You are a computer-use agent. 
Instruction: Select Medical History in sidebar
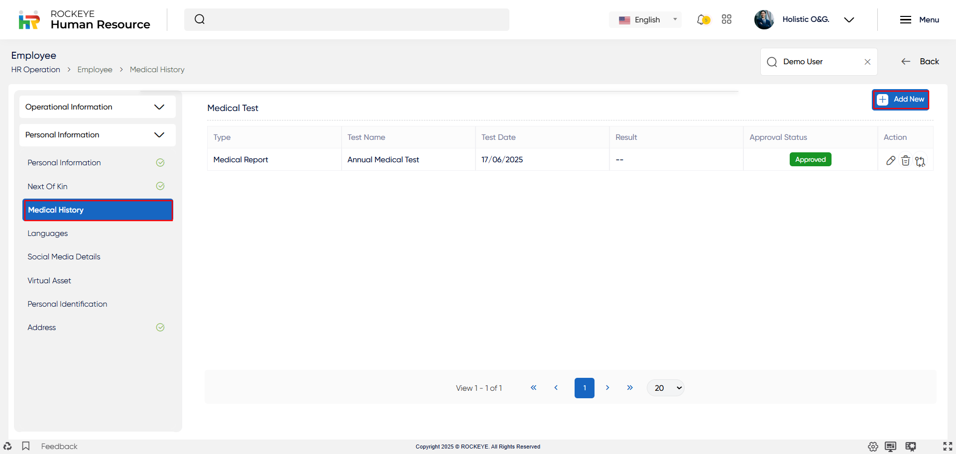pos(98,210)
